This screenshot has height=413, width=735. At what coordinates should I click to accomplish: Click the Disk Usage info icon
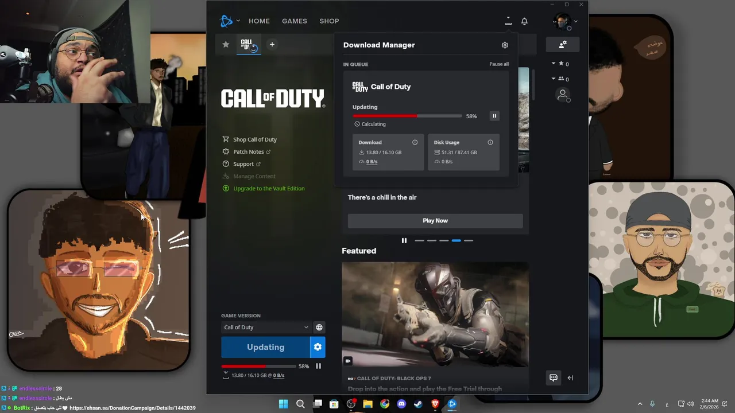[x=490, y=142]
